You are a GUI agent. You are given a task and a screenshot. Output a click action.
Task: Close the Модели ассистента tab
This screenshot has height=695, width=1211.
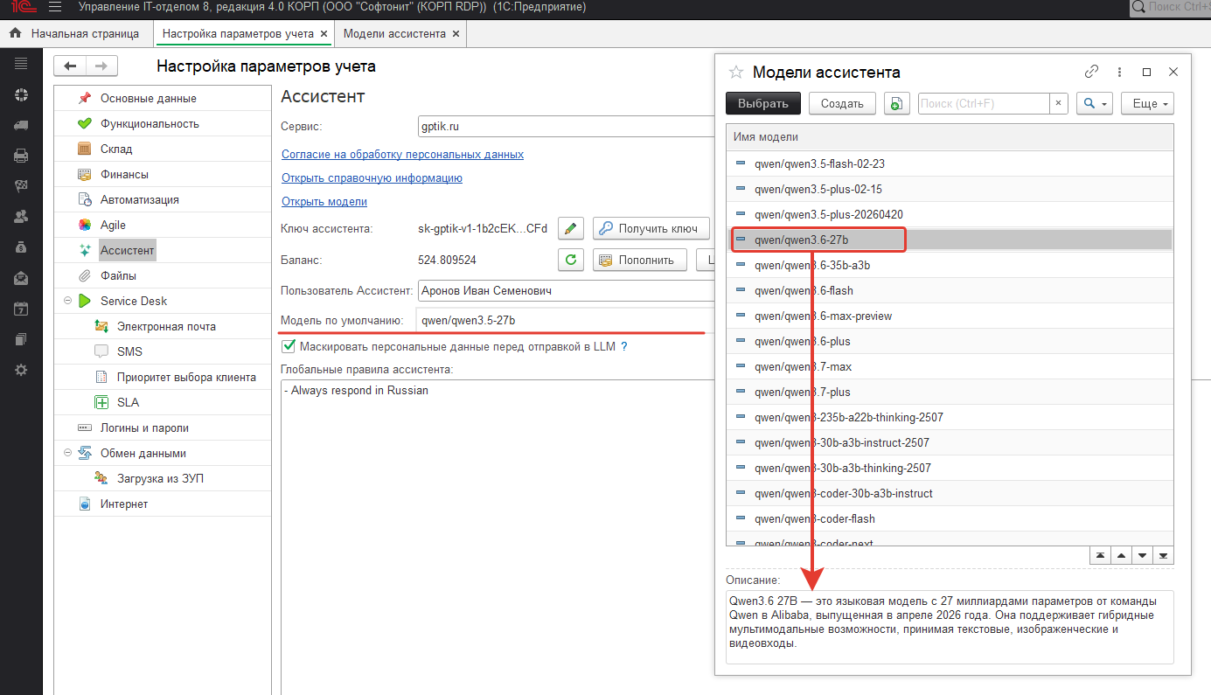click(x=456, y=34)
